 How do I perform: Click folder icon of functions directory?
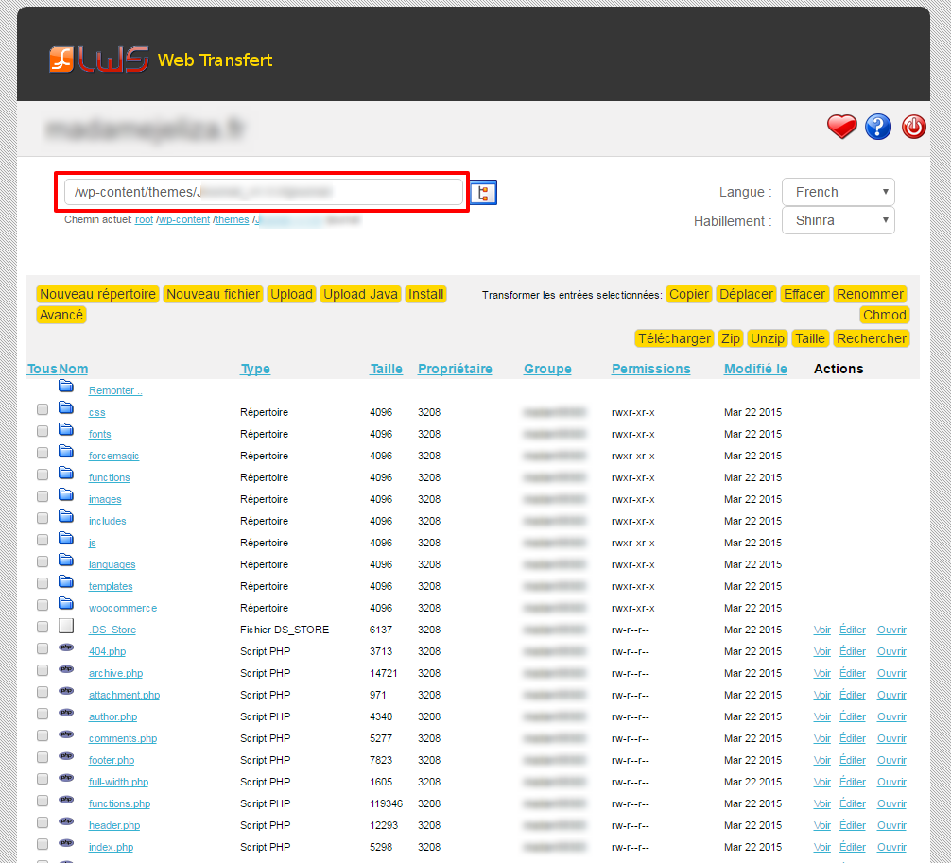click(x=66, y=474)
